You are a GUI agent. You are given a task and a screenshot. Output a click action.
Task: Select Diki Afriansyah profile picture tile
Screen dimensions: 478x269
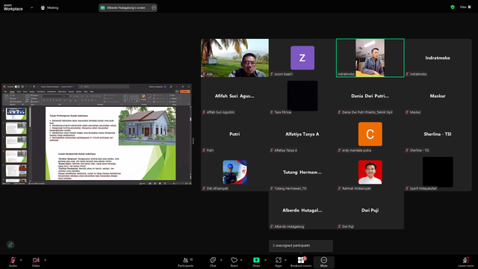[x=235, y=172]
